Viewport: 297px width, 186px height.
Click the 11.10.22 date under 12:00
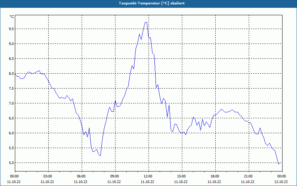coord(147,182)
